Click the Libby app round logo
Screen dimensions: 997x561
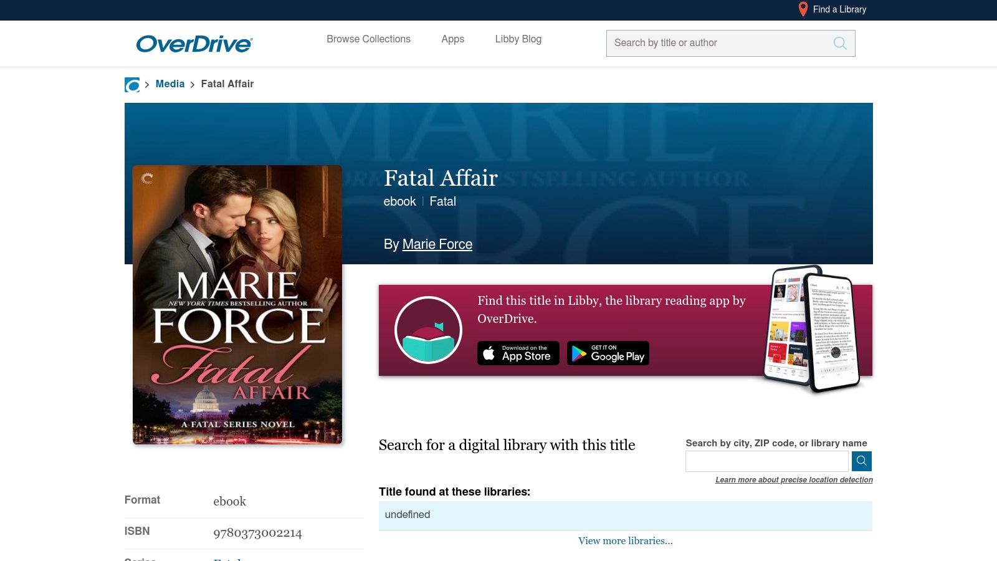(428, 330)
